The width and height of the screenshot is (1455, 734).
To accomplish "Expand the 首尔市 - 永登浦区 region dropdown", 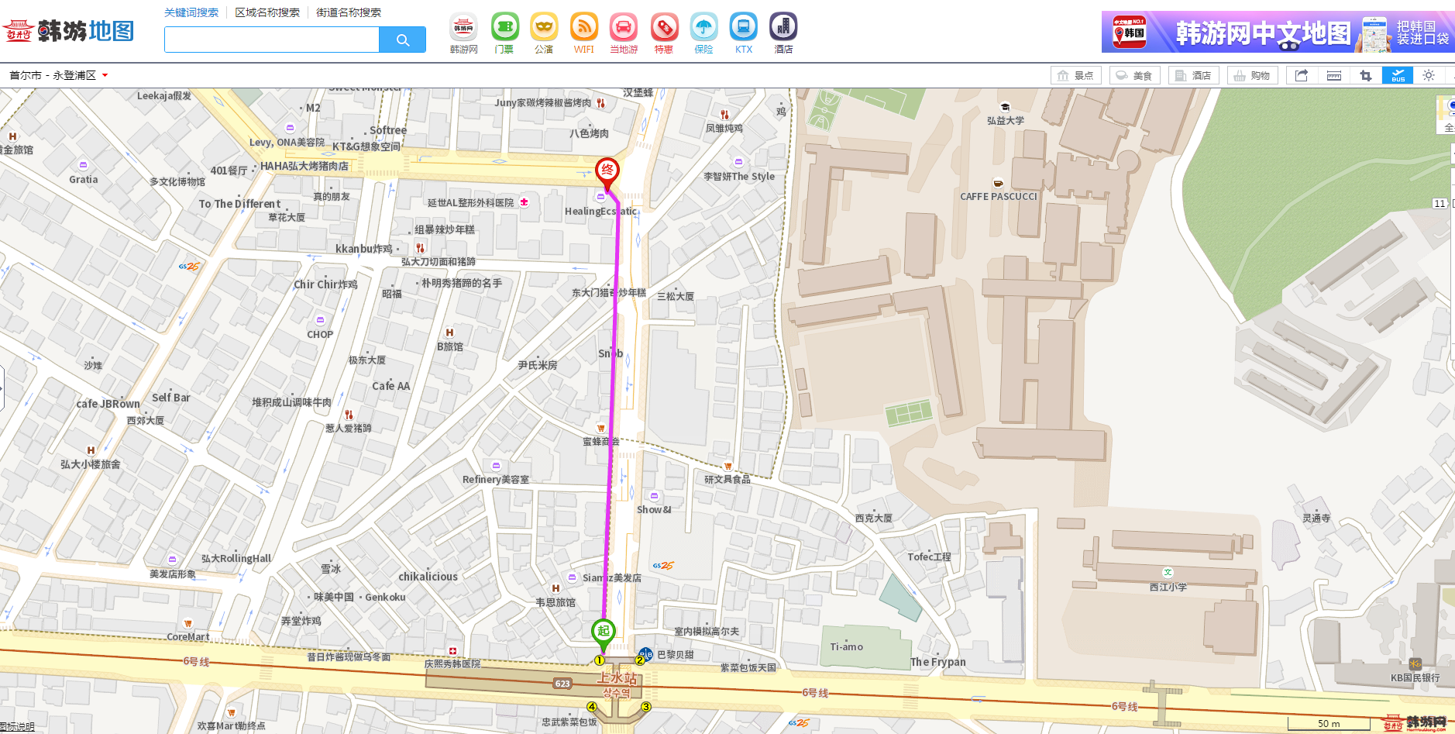I will click(x=59, y=75).
